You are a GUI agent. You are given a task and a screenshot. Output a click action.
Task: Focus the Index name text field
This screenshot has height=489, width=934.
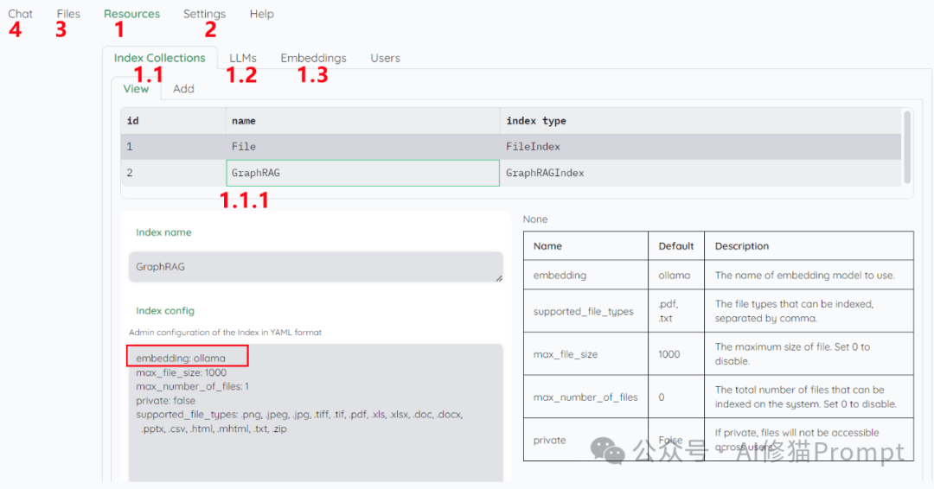pos(316,267)
